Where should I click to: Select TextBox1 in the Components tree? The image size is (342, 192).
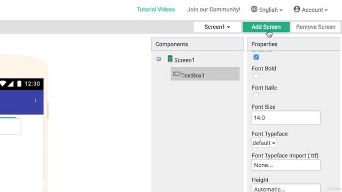205,74
